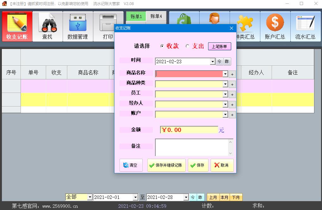The image size is (322, 210).
Task: Click the 备注 table column header
Action: click(293, 72)
